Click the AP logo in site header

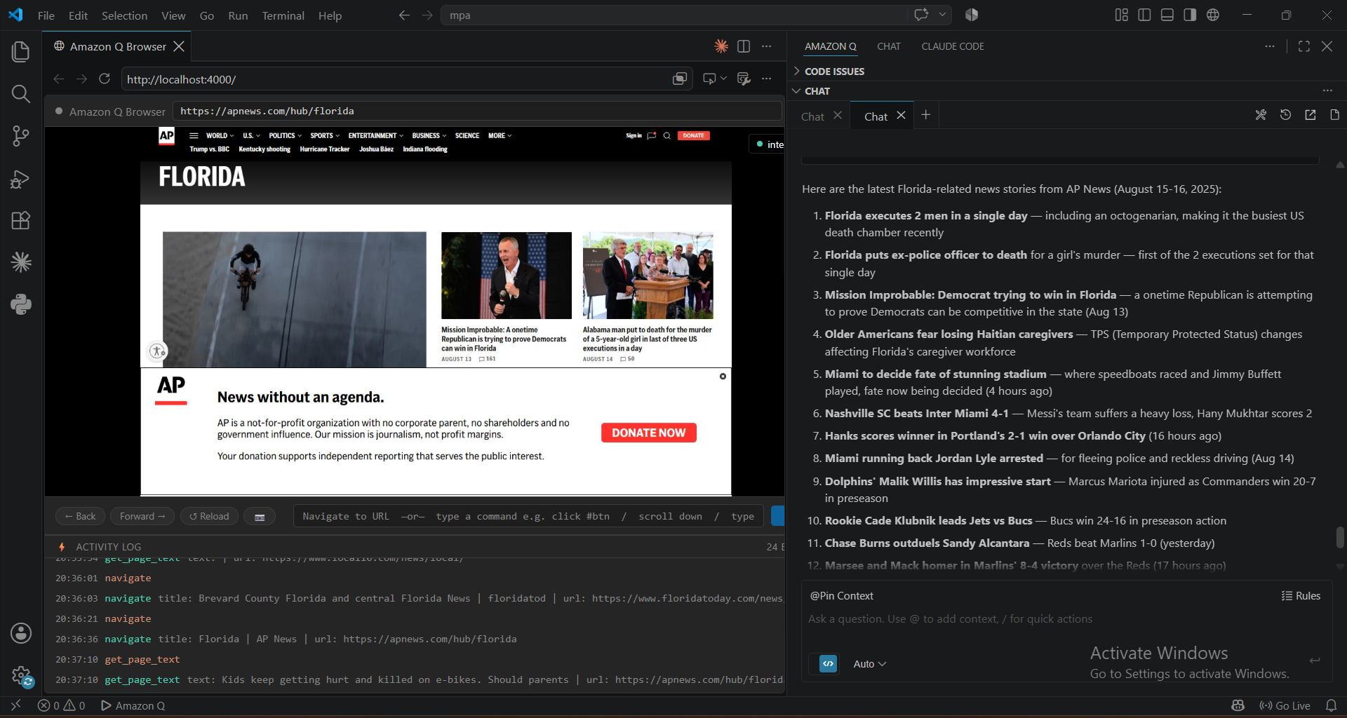[x=166, y=136]
